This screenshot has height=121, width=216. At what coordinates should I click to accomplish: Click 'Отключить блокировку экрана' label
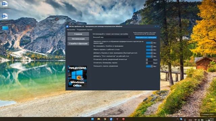click(105, 63)
